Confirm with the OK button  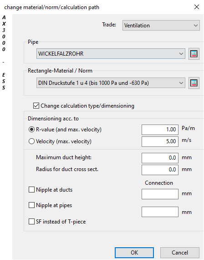[134, 253]
